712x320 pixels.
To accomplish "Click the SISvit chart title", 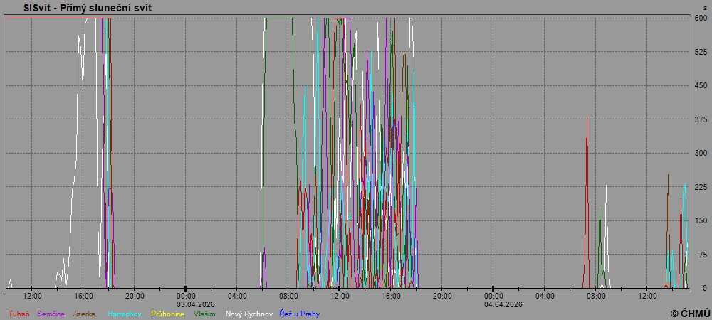I will [88, 8].
